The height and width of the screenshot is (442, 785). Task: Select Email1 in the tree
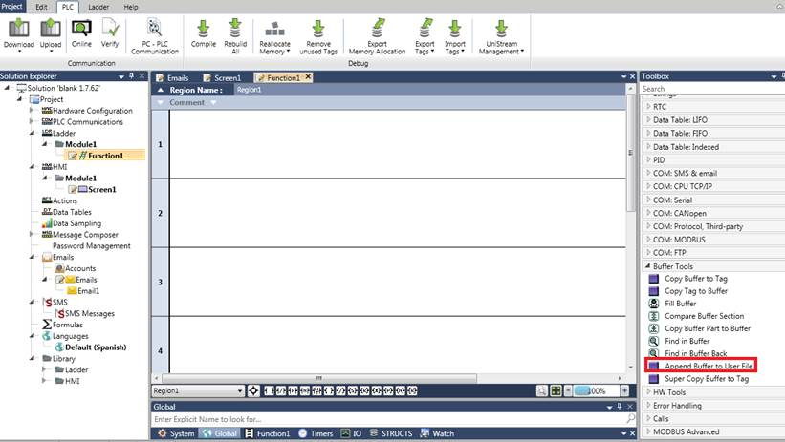tap(88, 291)
